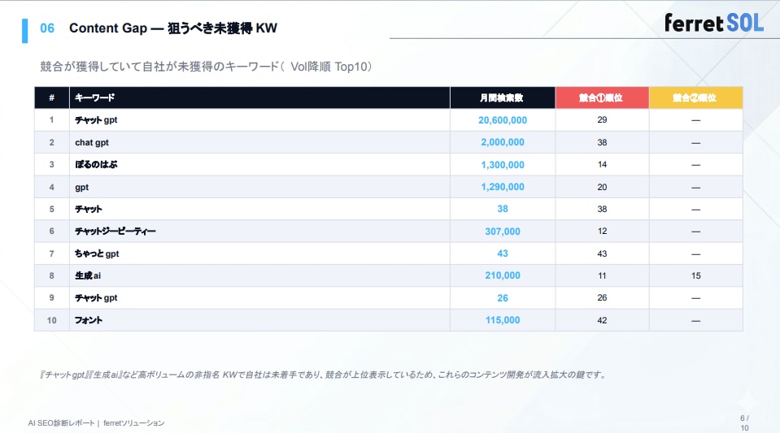Click the competitor 2 rank value 15
780x433 pixels.
(695, 275)
